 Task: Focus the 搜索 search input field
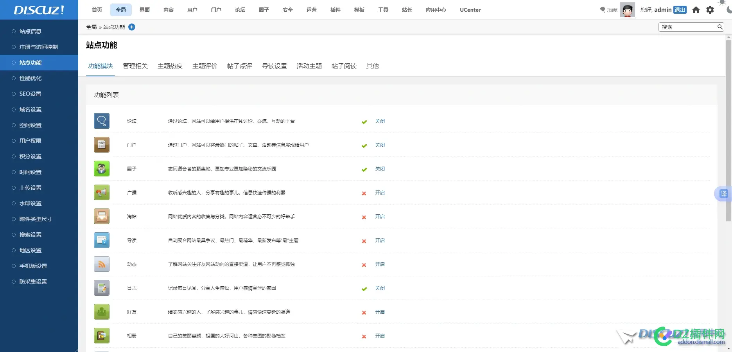[x=688, y=27]
